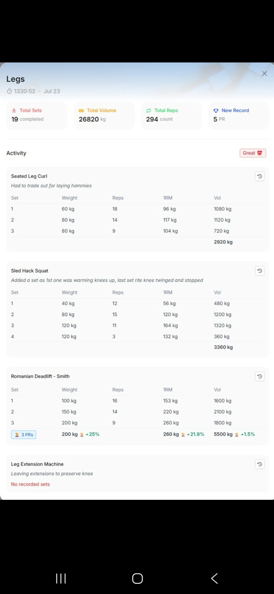
Task: Tap the Android back navigation button
Action: (x=214, y=579)
